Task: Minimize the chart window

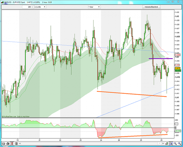Action: pyautogui.click(x=169, y=2)
